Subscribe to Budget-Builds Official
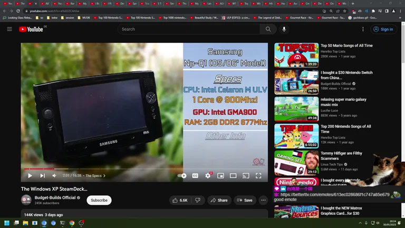 (99, 201)
